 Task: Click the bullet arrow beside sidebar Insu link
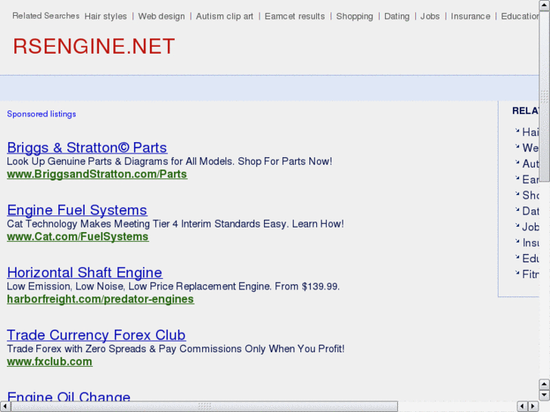pos(517,241)
